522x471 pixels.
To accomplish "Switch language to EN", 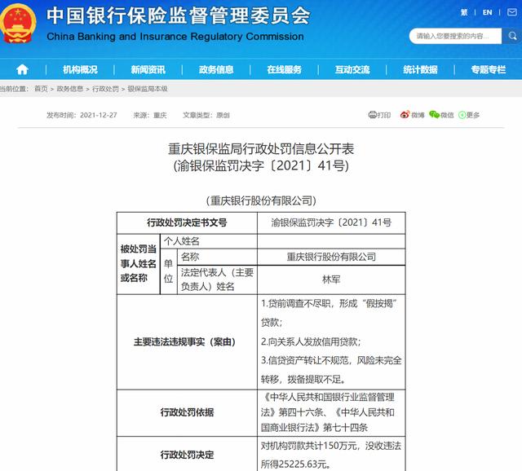I will tap(487, 13).
